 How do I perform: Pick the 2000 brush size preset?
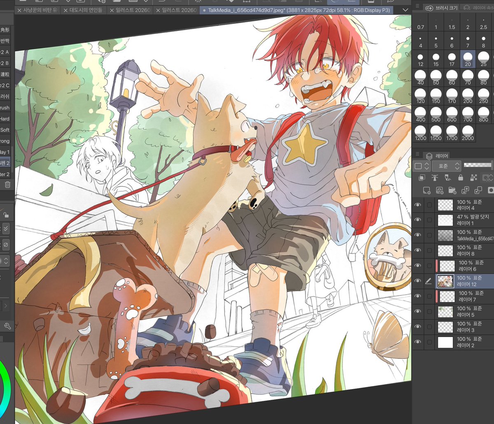coord(468,134)
